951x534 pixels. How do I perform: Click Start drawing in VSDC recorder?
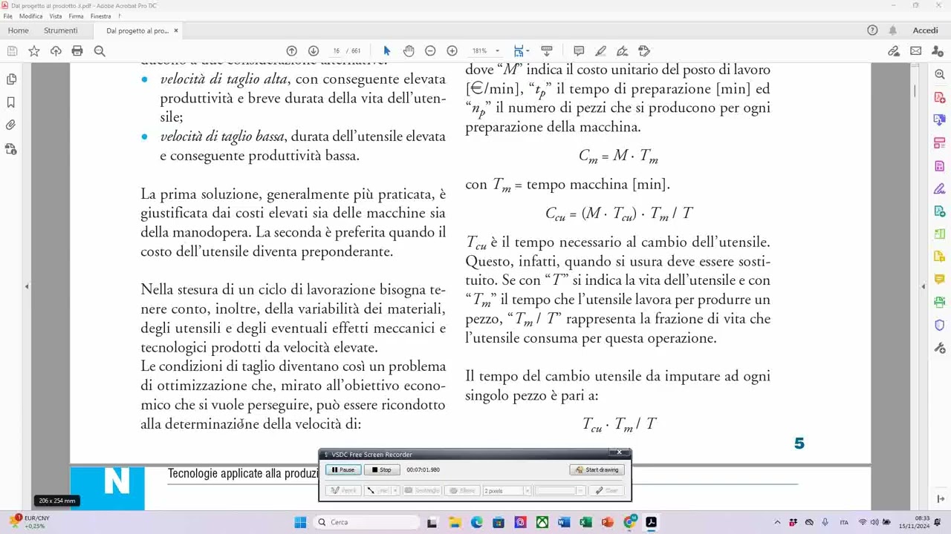pyautogui.click(x=597, y=469)
